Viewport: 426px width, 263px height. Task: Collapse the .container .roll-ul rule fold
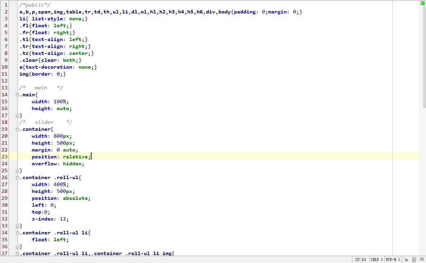[17, 177]
